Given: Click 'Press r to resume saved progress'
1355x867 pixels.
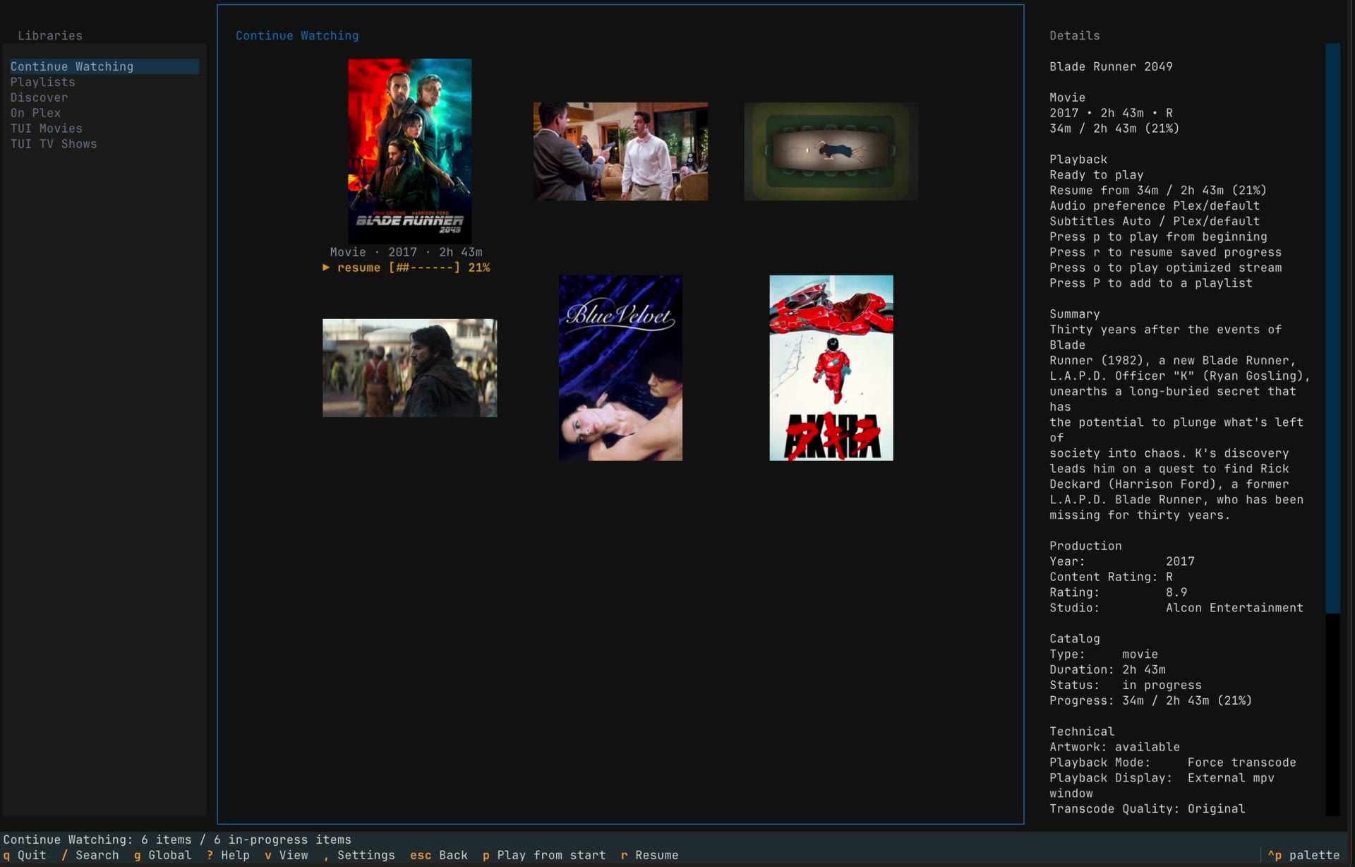Looking at the screenshot, I should [1165, 252].
